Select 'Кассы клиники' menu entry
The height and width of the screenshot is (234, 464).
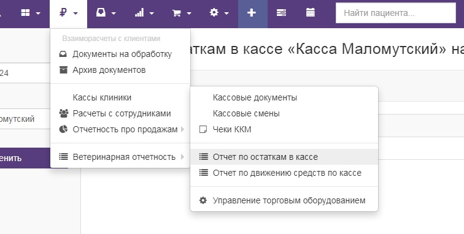(120, 98)
